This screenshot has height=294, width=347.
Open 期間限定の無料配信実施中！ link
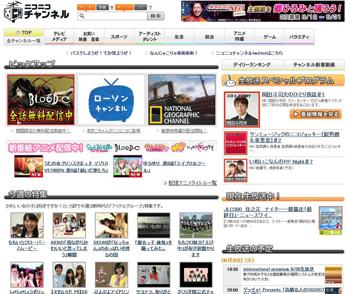[43, 131]
